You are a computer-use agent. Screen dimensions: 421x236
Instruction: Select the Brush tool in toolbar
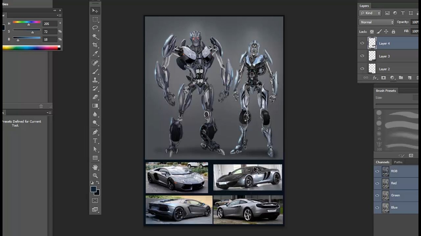[95, 71]
